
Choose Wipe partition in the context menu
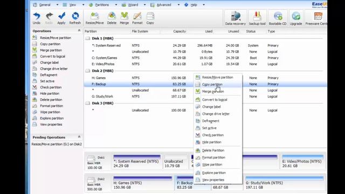tap(218, 164)
